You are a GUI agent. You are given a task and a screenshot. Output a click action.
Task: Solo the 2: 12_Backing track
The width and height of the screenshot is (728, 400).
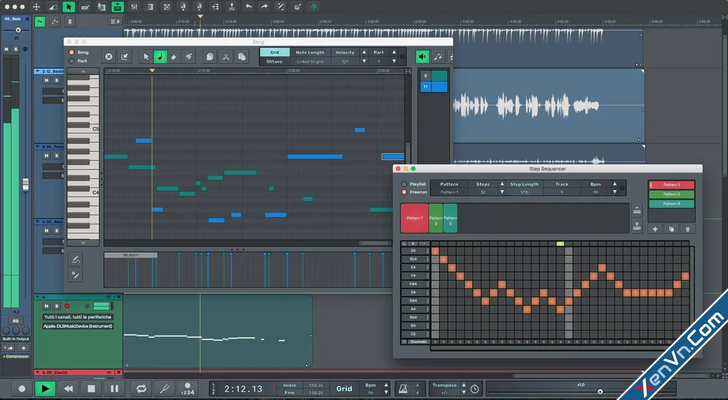click(x=57, y=80)
